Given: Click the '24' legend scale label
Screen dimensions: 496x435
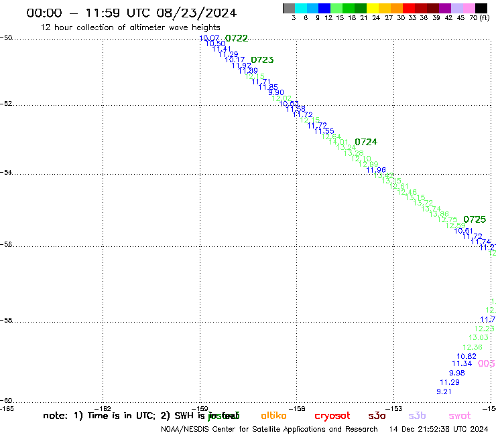Looking at the screenshot, I should point(376,18).
